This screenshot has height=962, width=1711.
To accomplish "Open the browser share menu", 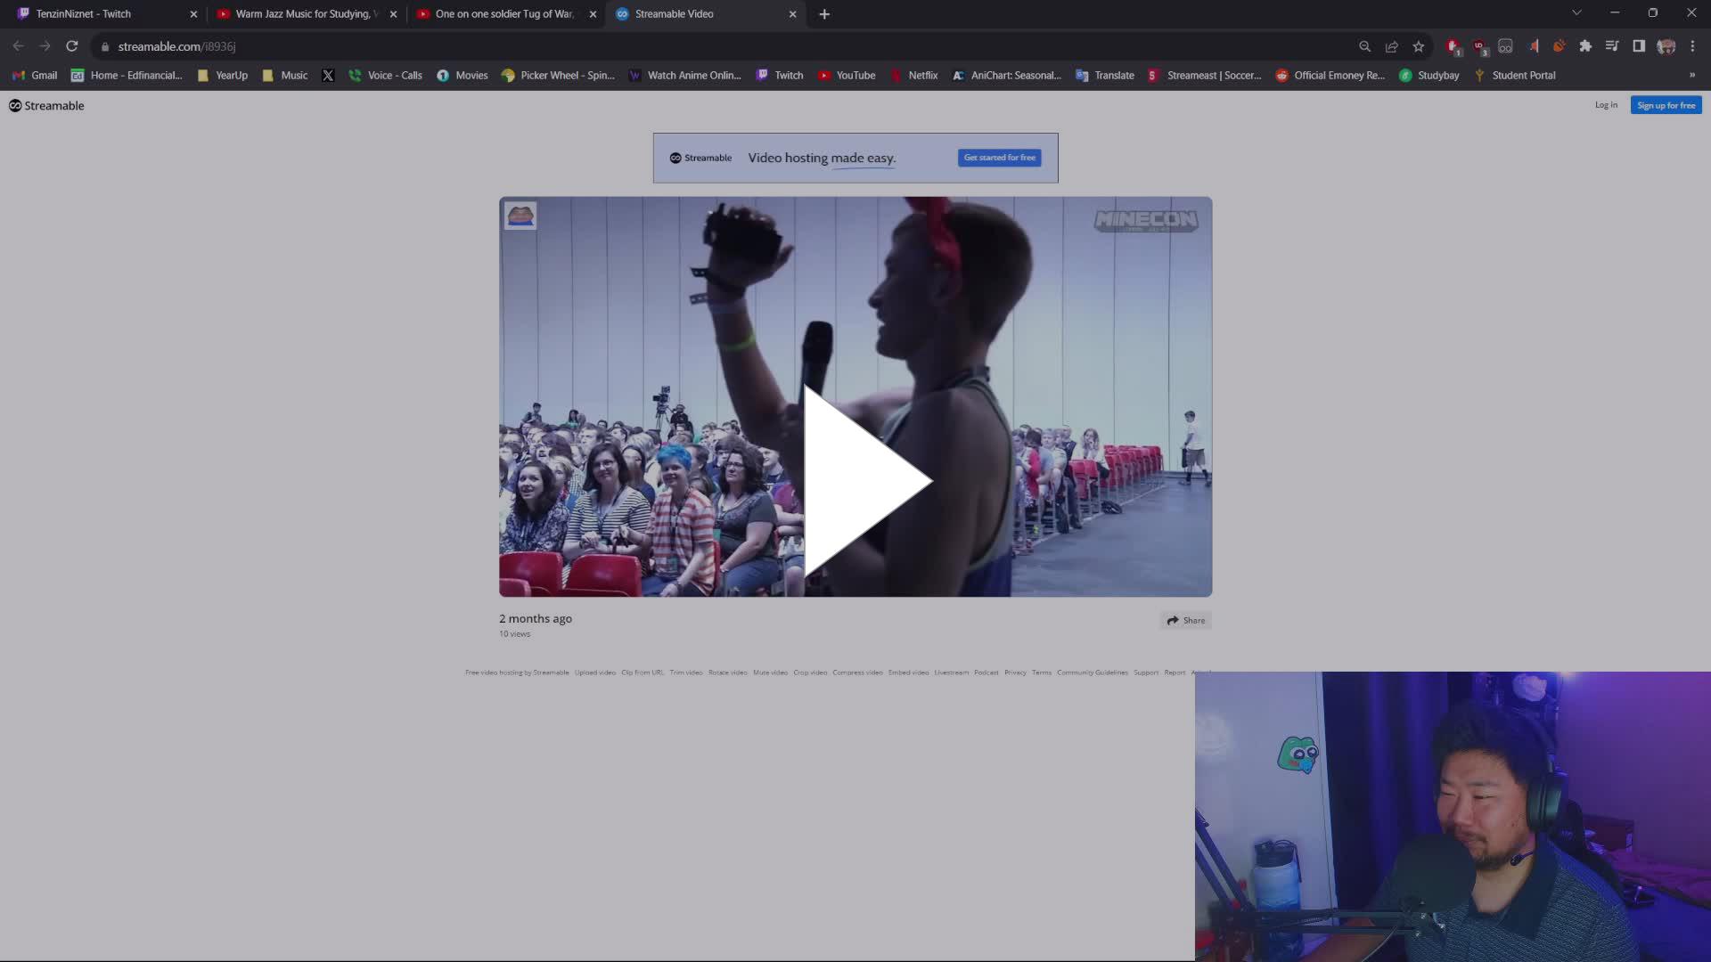I will point(1392,46).
